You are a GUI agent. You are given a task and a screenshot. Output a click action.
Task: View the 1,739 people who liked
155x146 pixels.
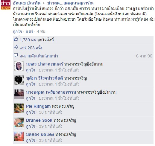pos(28,40)
